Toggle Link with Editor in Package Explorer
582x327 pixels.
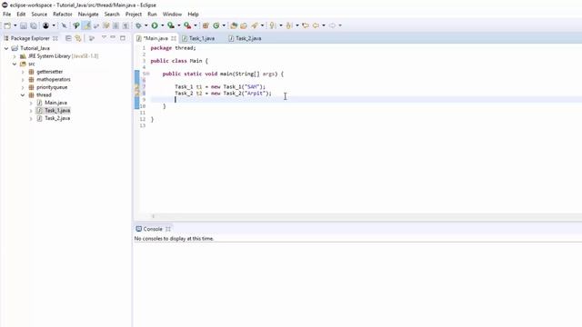point(78,38)
